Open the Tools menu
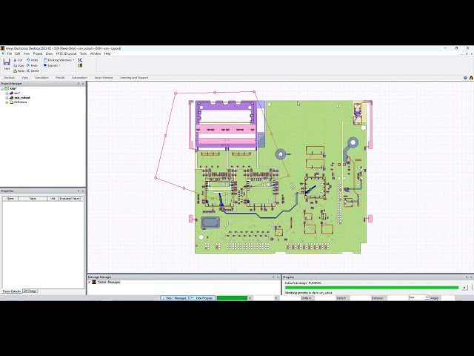The width and height of the screenshot is (474, 356). coord(84,53)
